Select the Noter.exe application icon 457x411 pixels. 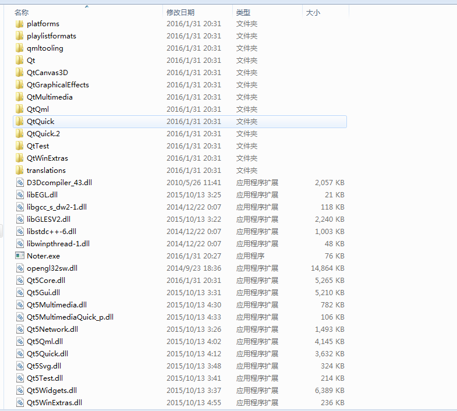20,256
